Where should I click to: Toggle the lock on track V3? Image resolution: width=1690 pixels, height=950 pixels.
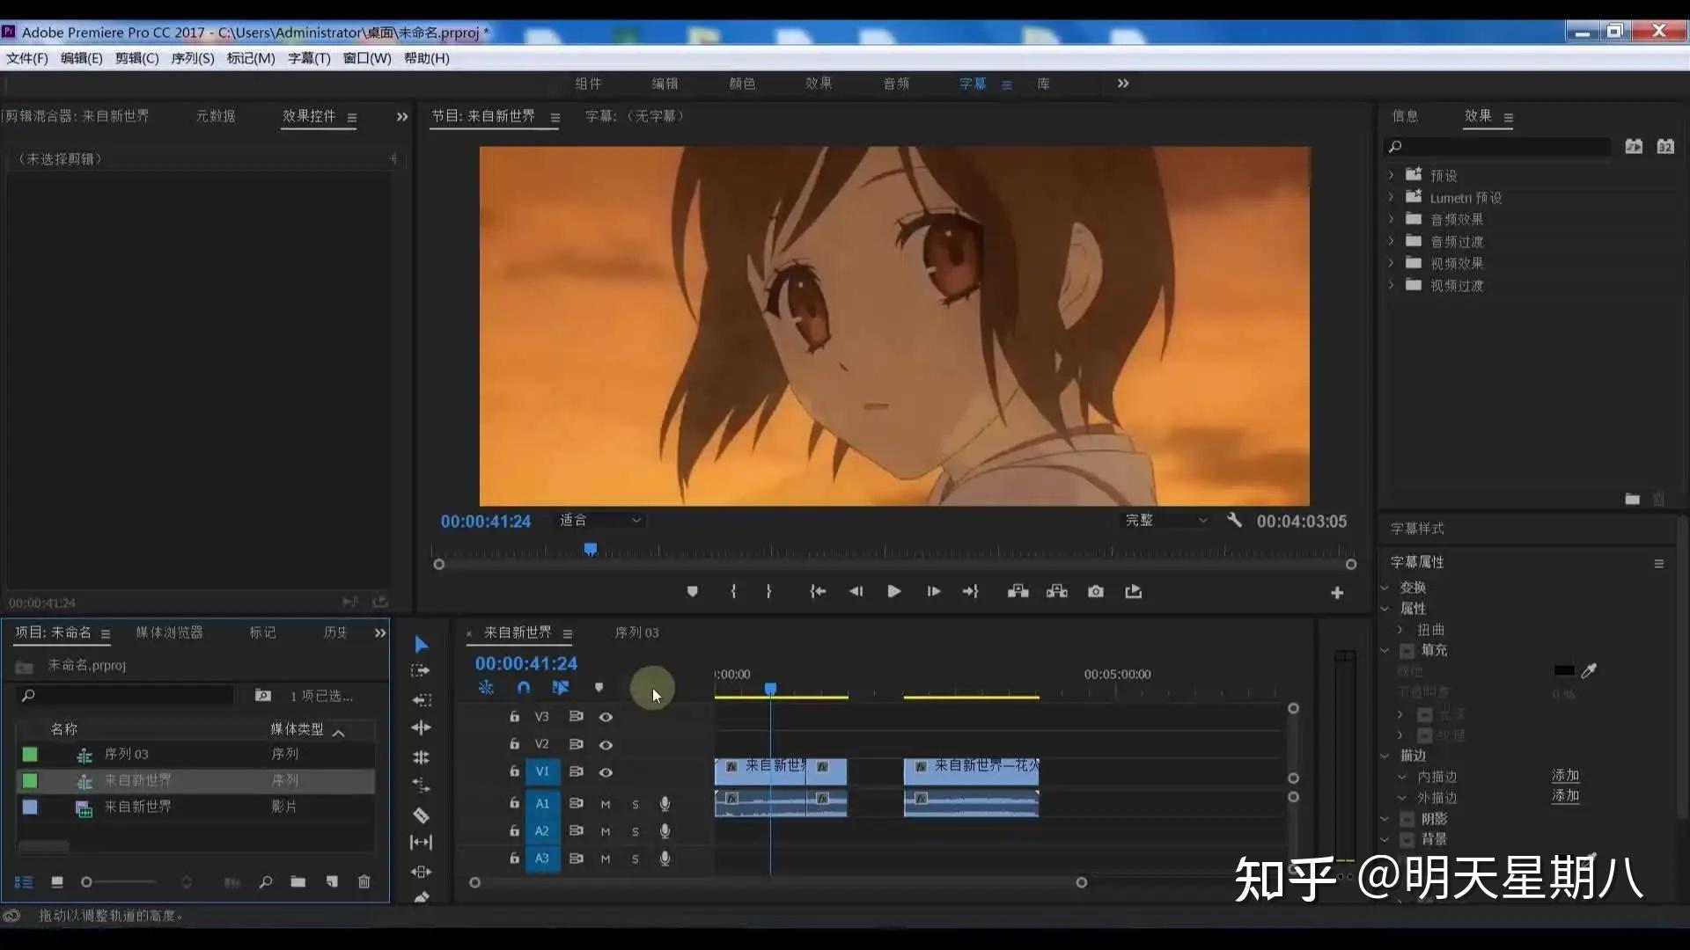[x=514, y=717]
